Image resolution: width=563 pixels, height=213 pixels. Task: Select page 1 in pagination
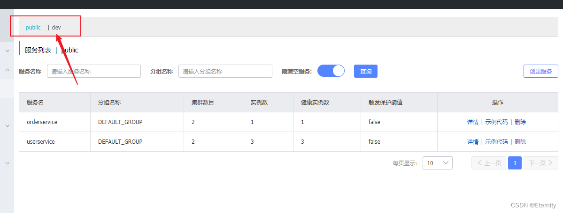(x=515, y=163)
